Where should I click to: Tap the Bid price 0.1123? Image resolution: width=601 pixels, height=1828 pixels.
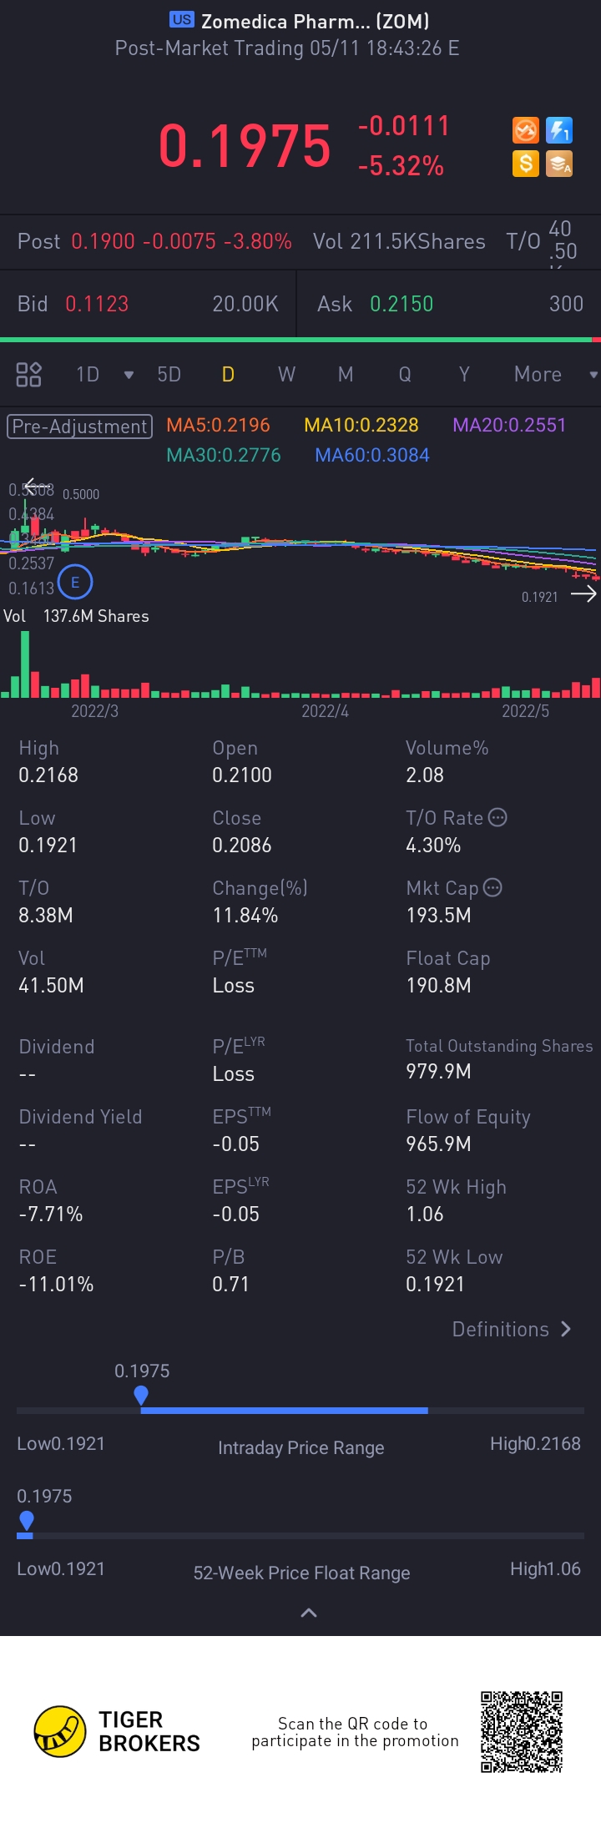tap(97, 304)
